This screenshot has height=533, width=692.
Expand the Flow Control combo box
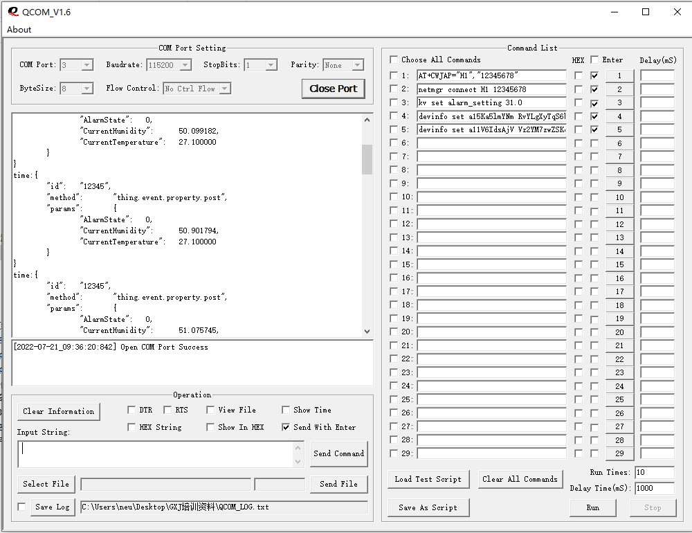point(224,89)
